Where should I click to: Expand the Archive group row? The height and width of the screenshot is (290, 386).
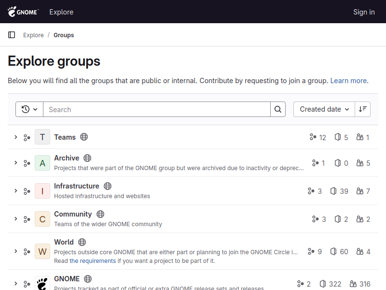point(16,163)
